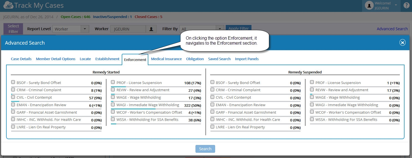Check LNRE Lien On Real Property, Remedy Suspended

coord(212,127)
